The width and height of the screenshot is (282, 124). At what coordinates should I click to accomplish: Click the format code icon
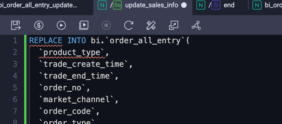coord(151,25)
